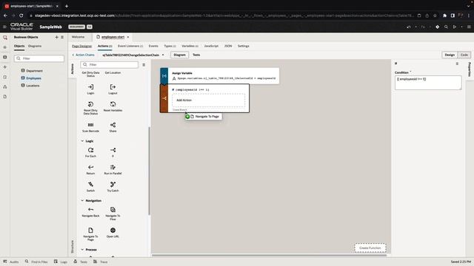Viewport: 474px width, 266px height.
Task: Collapse the Logic section
Action: point(82,141)
